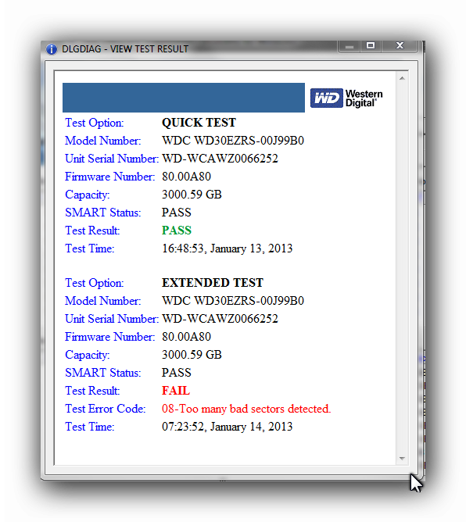The width and height of the screenshot is (466, 522).
Task: Click the quick test 3000.59 GB capacity
Action: (192, 195)
